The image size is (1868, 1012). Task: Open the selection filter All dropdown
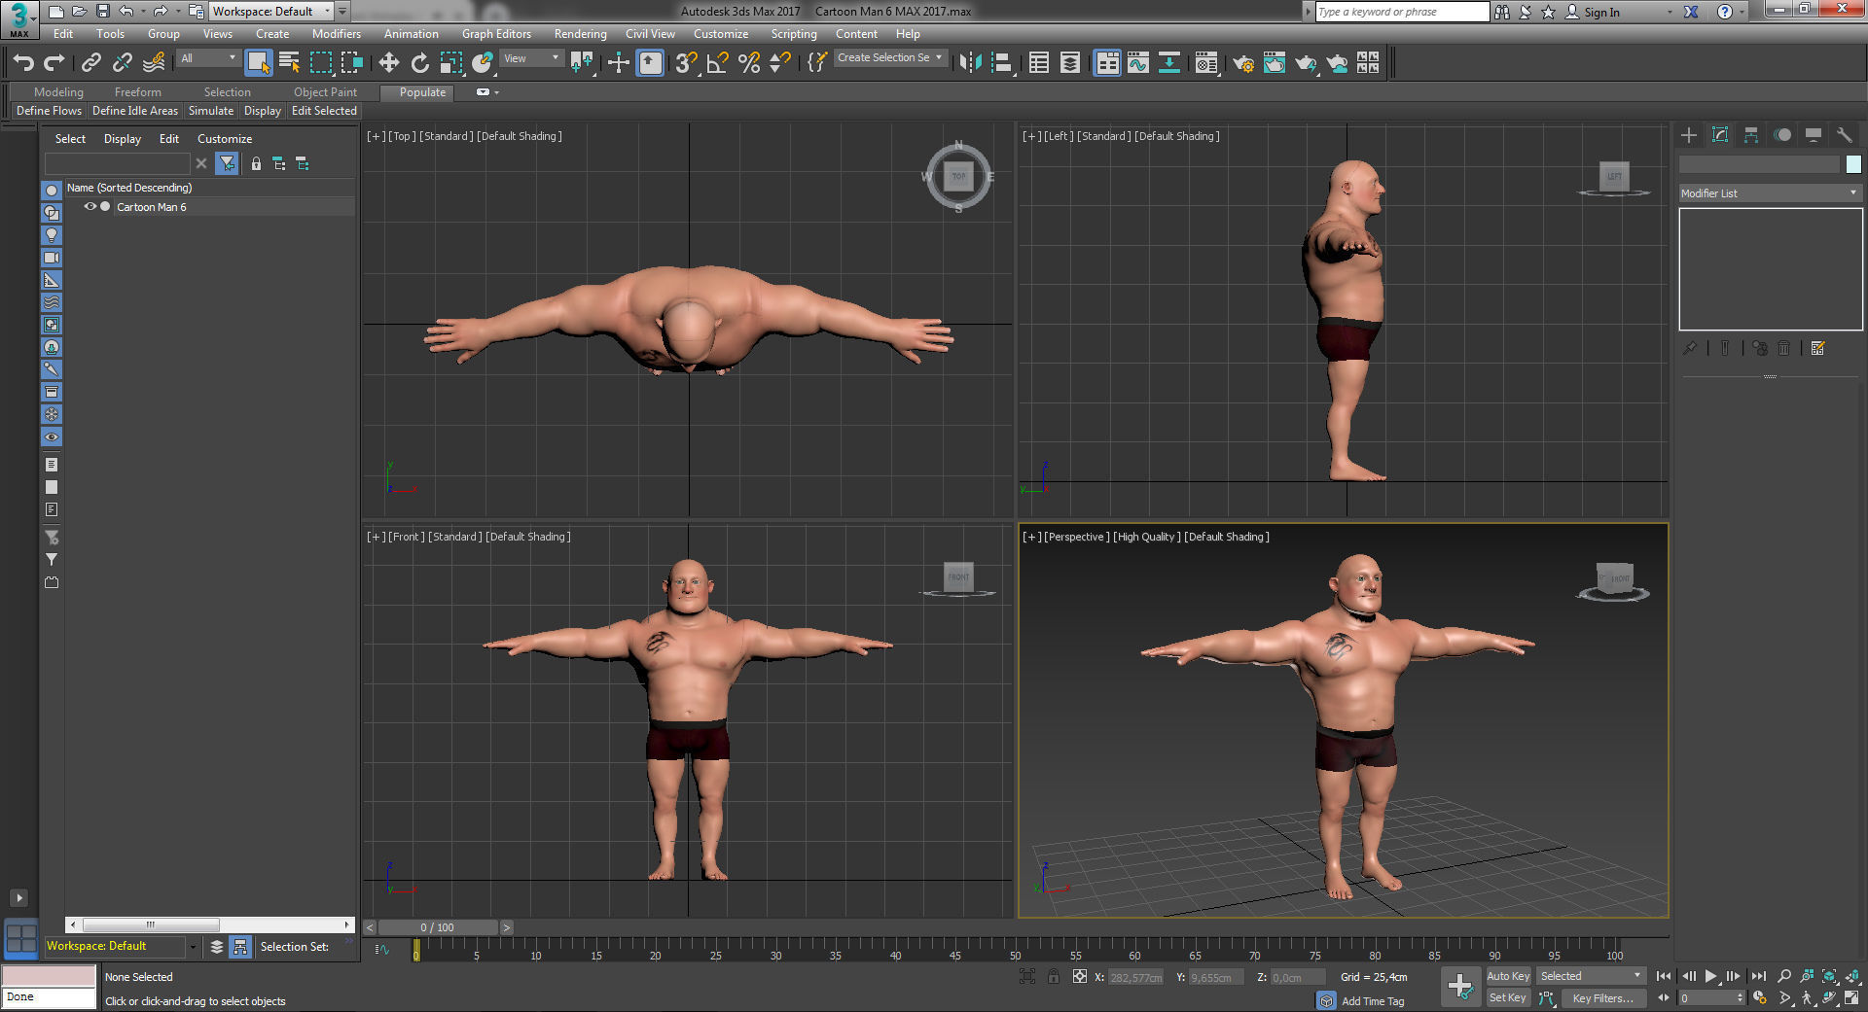pos(208,59)
